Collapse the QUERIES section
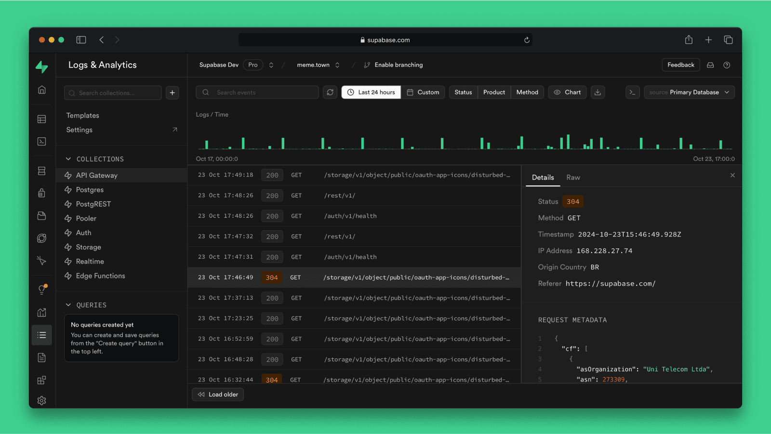This screenshot has width=771, height=434. tap(69, 304)
